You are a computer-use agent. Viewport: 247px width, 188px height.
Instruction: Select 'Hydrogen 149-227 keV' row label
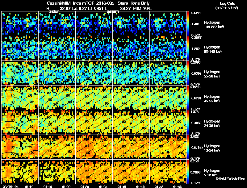click(214, 25)
